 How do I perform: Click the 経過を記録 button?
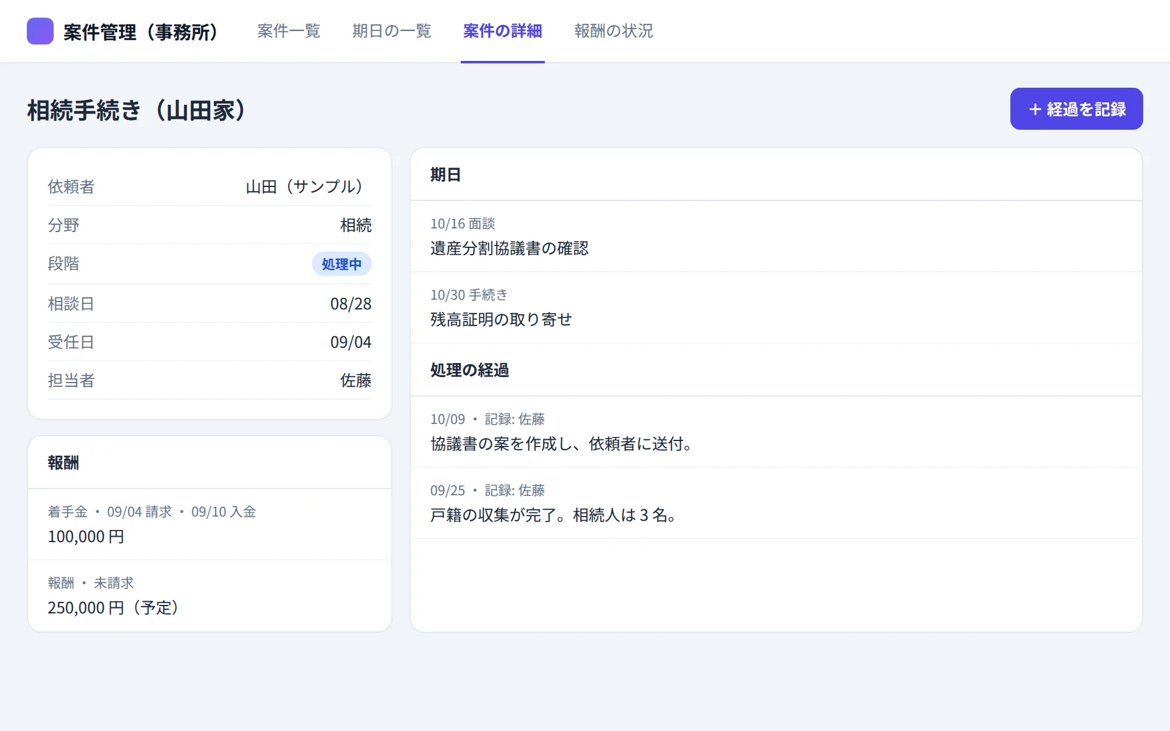click(x=1076, y=109)
